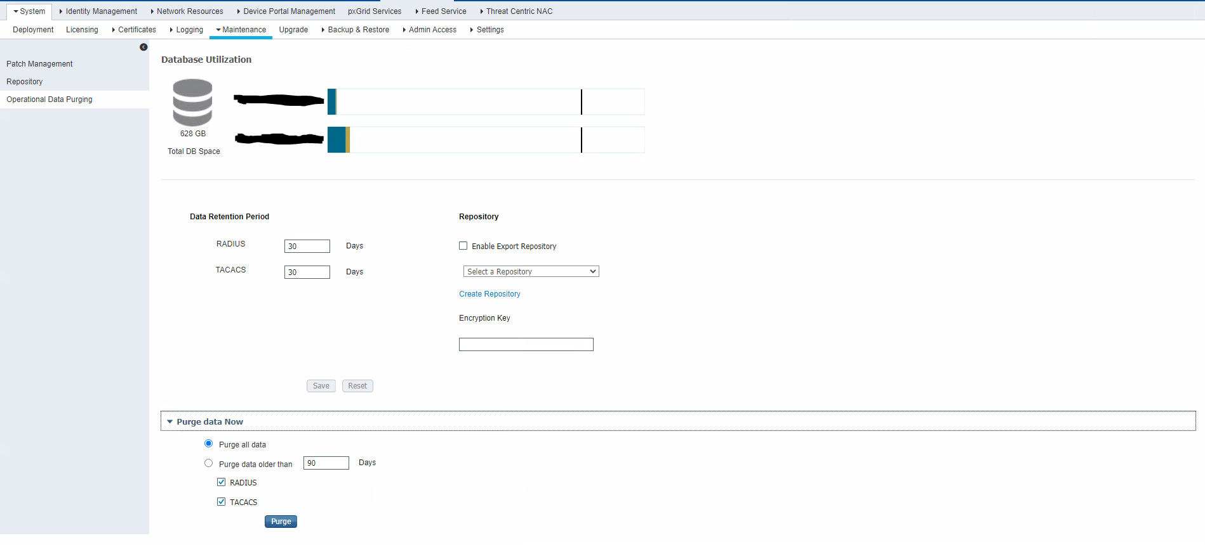Click the first database utilization bar
The image size is (1205, 545).
[486, 101]
